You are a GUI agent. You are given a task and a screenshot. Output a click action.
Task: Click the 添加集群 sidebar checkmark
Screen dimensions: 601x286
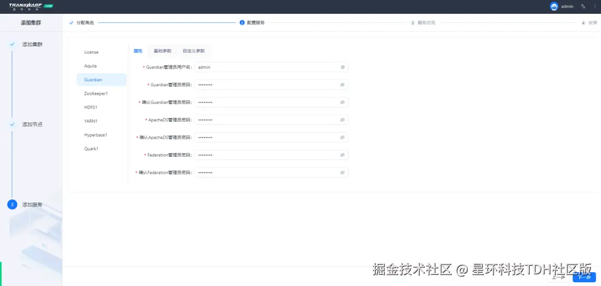point(12,44)
